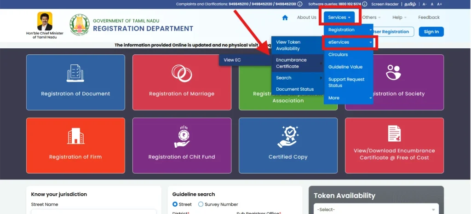Click the Know your jurisdiction heading
This screenshot has width=471, height=214.
coord(59,195)
